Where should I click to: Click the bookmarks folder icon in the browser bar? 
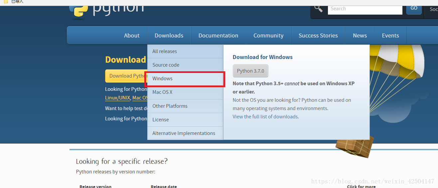(5, 2)
